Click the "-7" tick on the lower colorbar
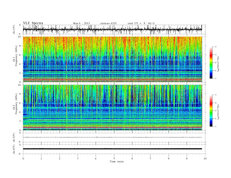 click(215, 127)
